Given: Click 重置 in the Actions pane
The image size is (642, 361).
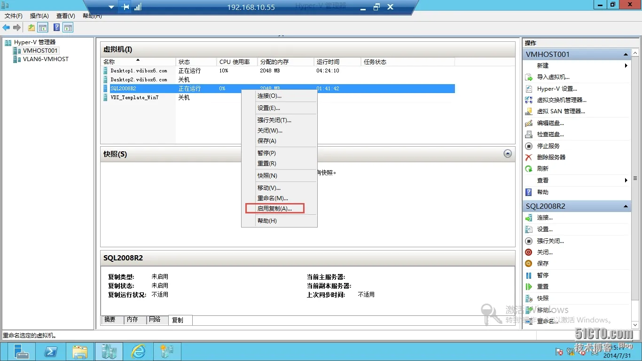Looking at the screenshot, I should coord(543,287).
